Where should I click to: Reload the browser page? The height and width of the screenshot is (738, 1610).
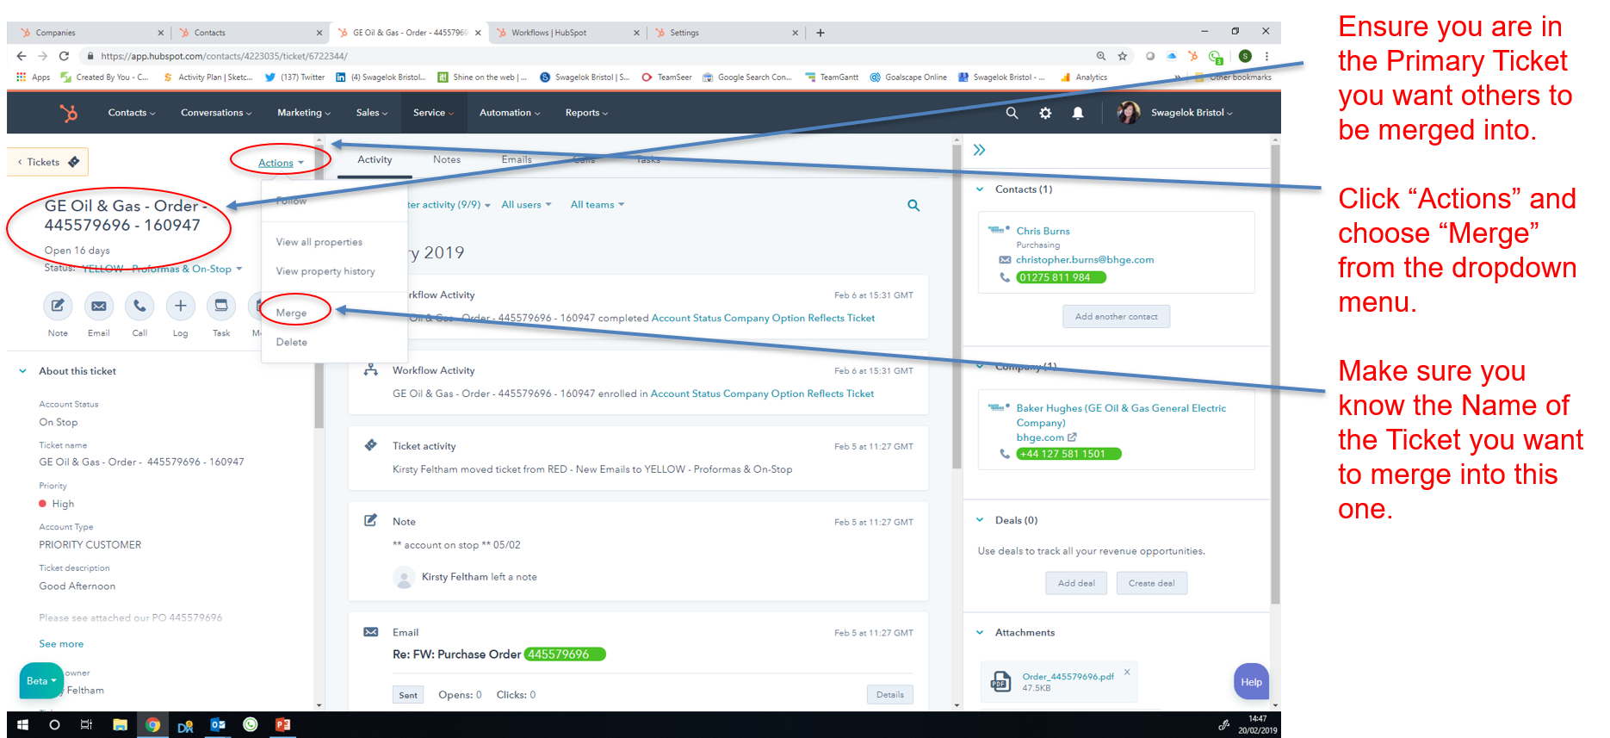[x=64, y=56]
